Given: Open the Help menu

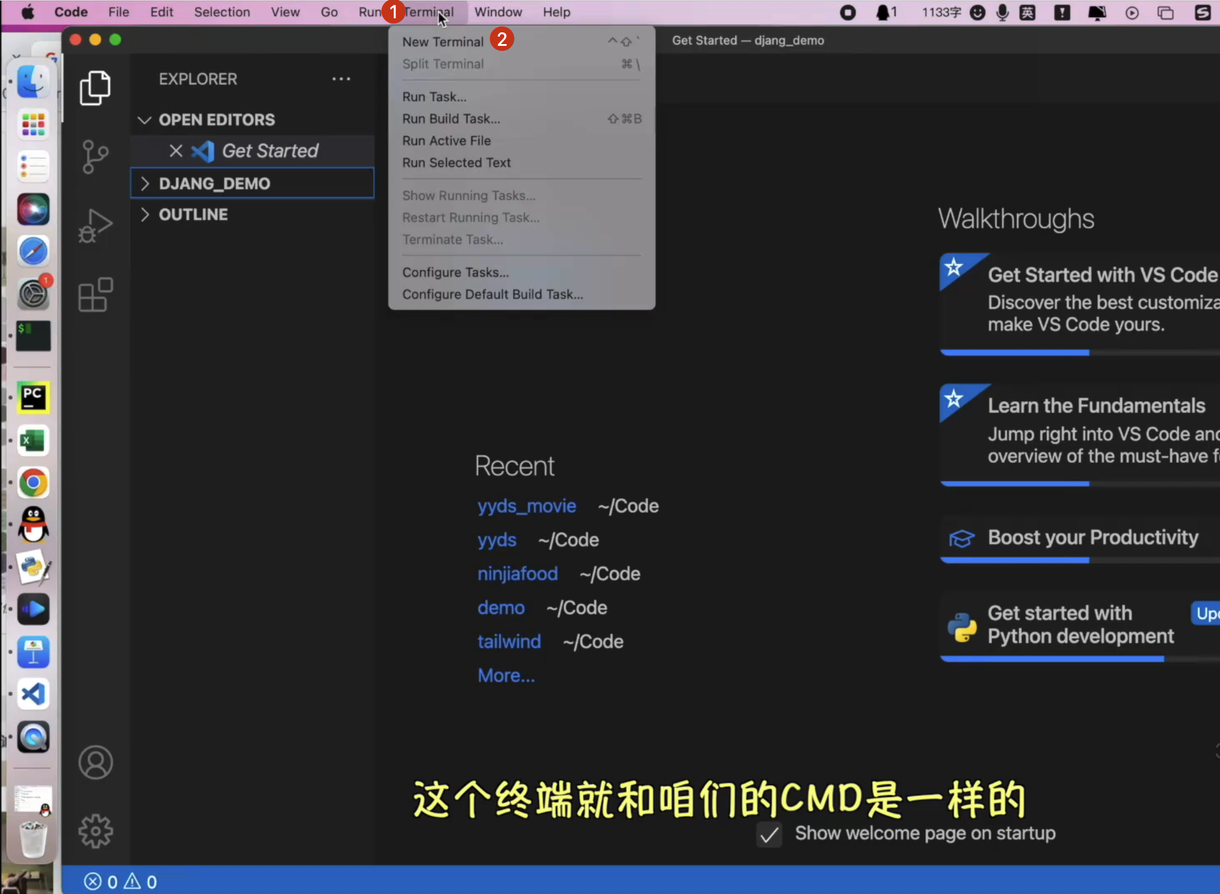Looking at the screenshot, I should coord(556,12).
